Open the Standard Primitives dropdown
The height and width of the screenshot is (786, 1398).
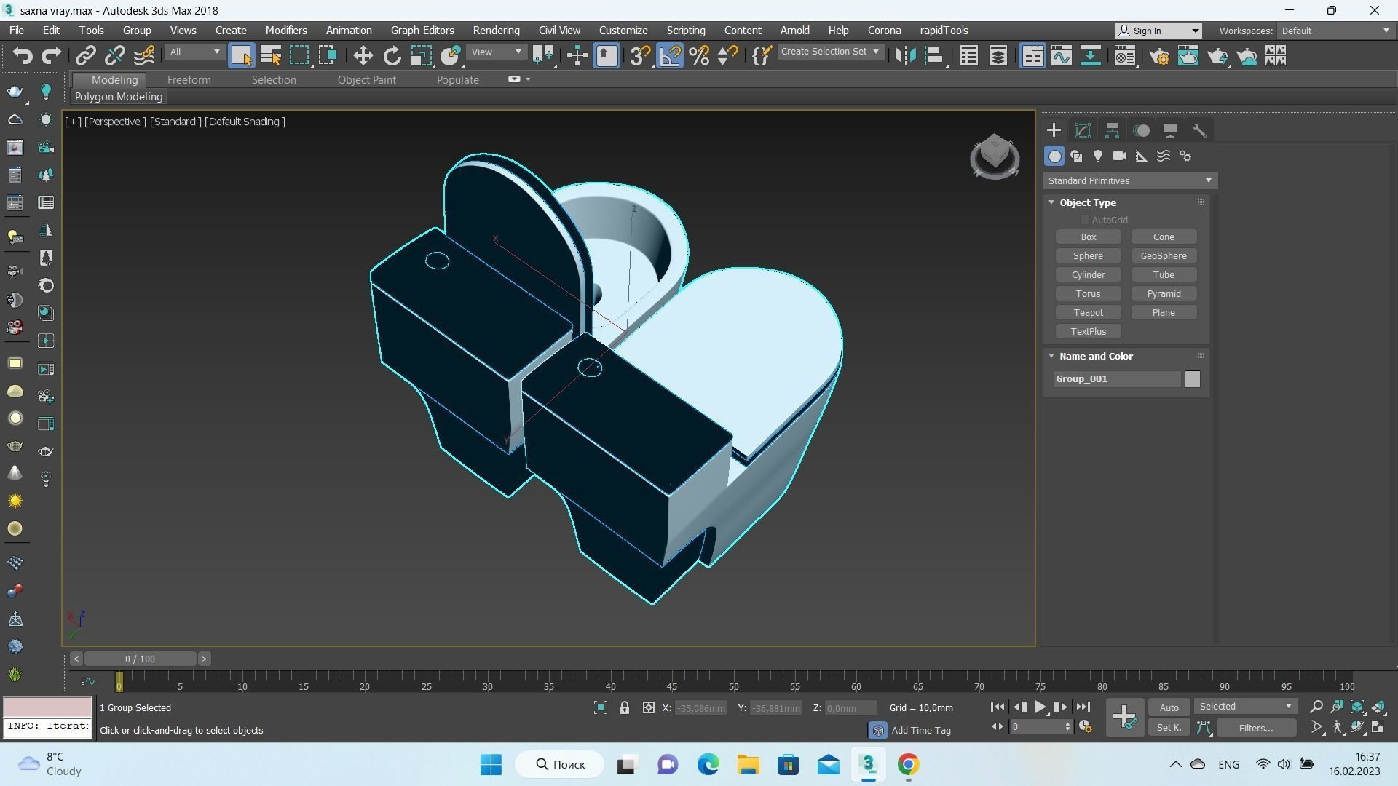pyautogui.click(x=1130, y=180)
